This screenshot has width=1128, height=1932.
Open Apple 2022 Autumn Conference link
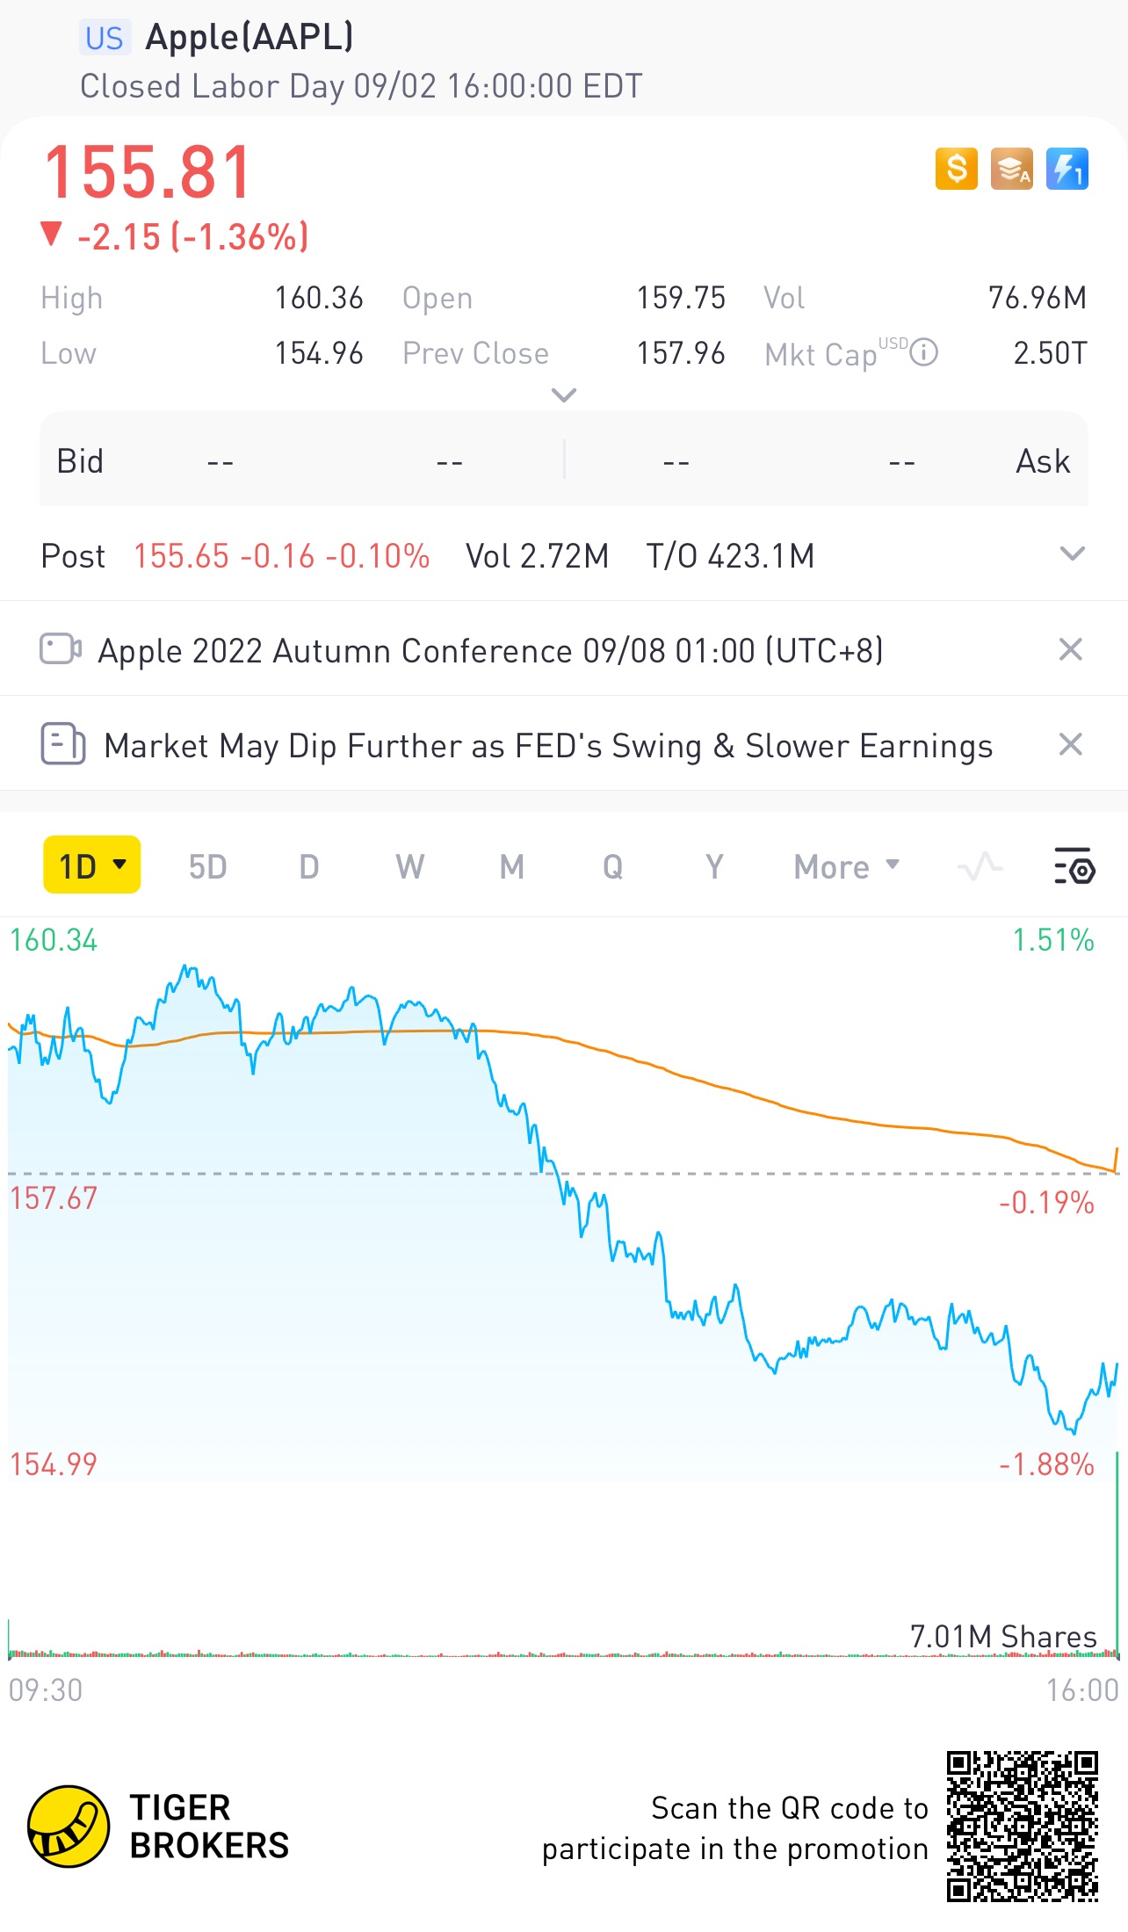pyautogui.click(x=490, y=651)
